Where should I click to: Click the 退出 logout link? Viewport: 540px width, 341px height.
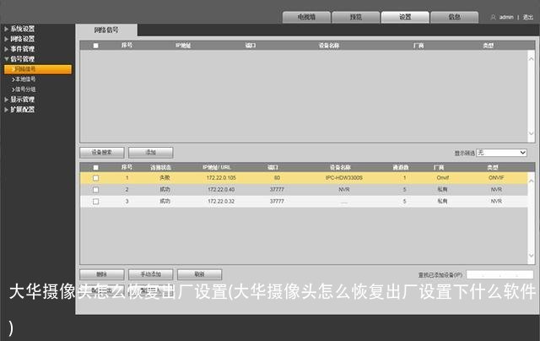point(528,17)
